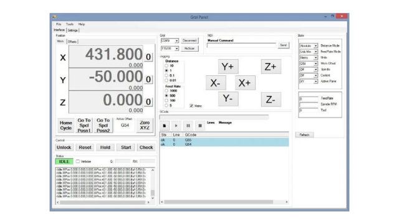Open the Tools menu
Screen dimensions: 399x224
70,24
